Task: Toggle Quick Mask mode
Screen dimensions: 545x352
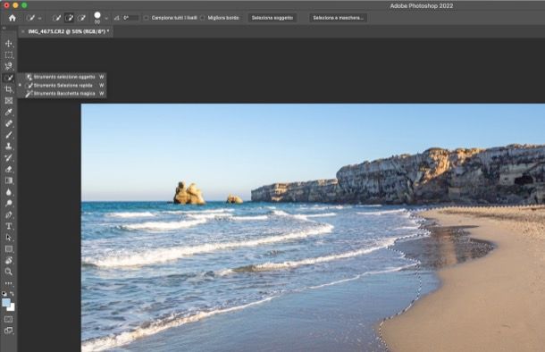Action: click(9, 319)
